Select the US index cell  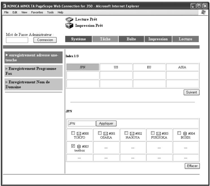click(x=116, y=67)
